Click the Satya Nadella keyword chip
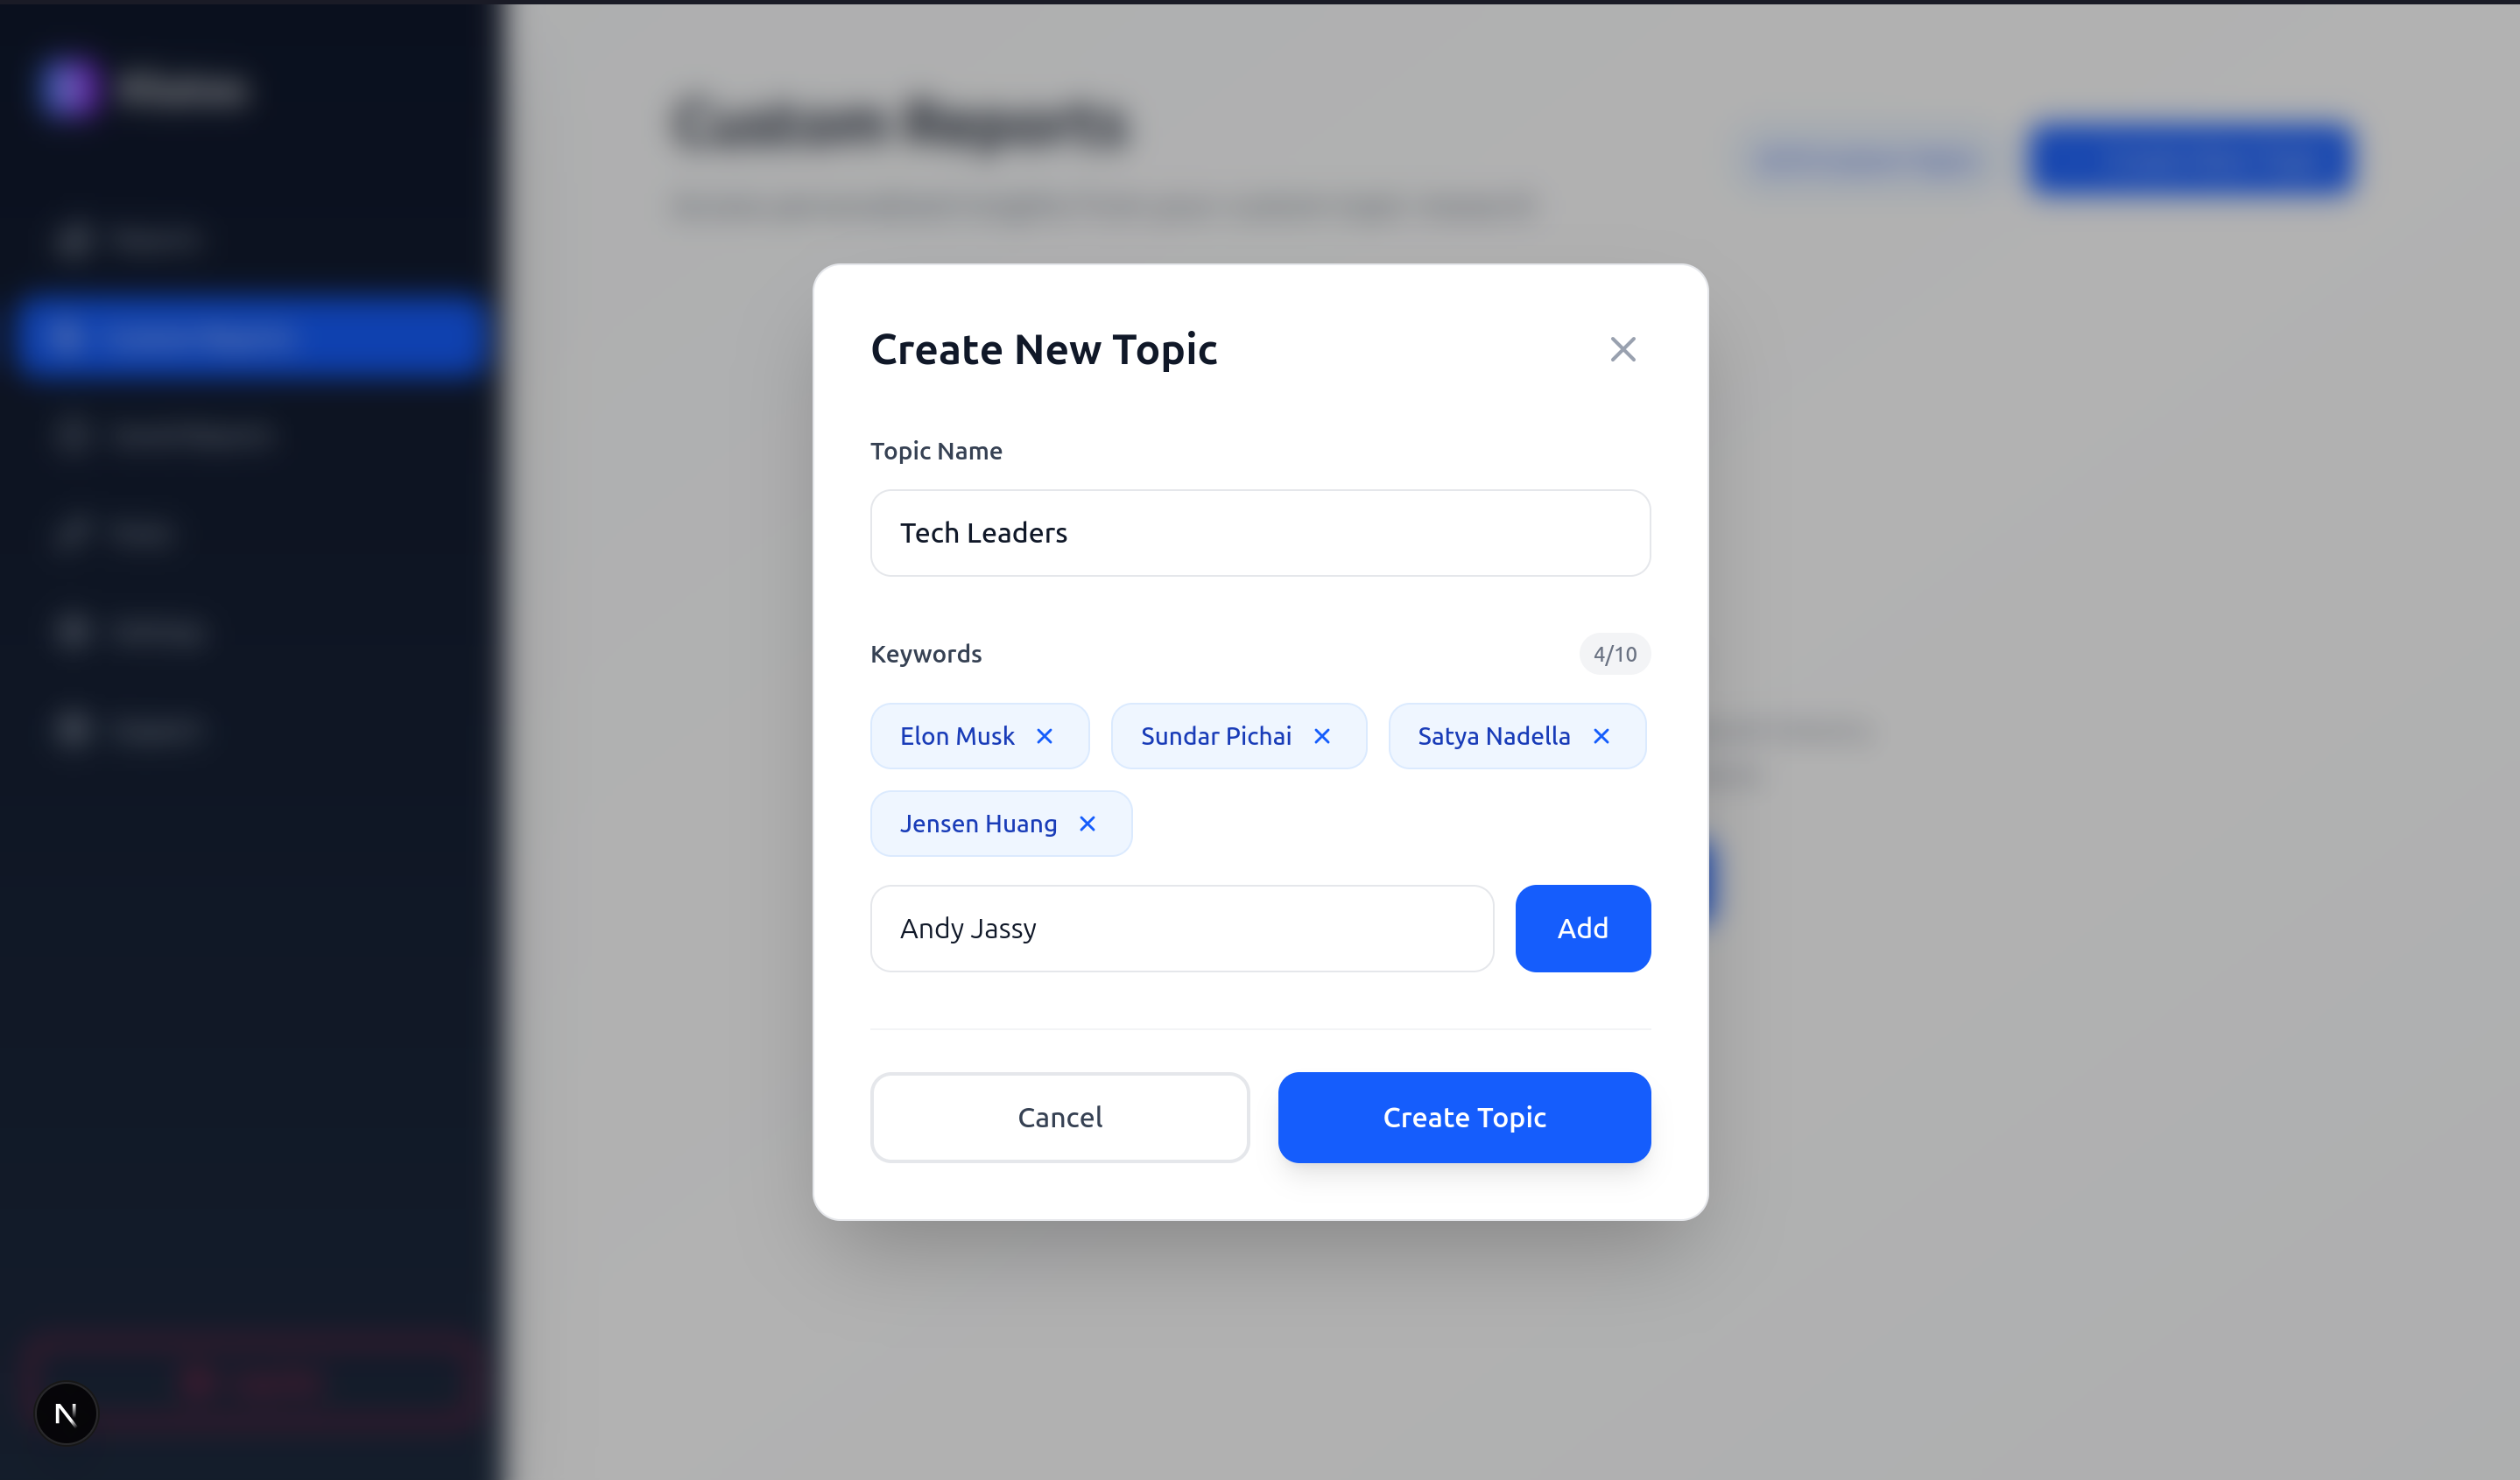Image resolution: width=2520 pixels, height=1480 pixels. click(x=1494, y=735)
